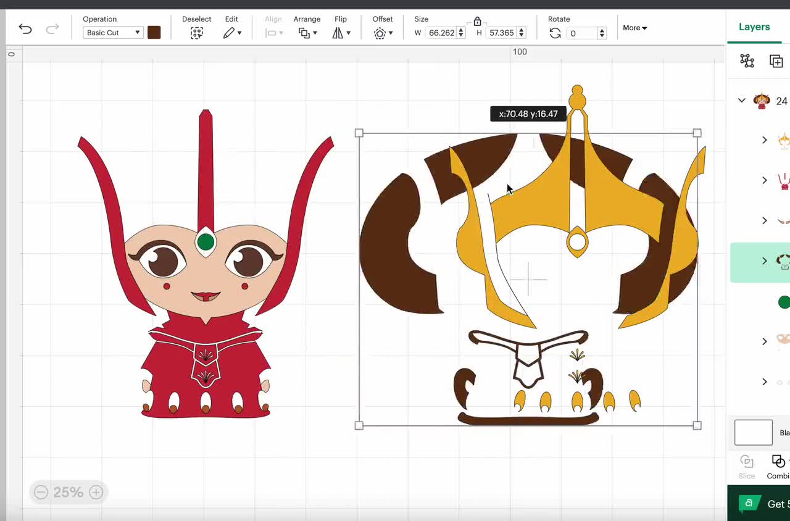Open the Flip mirror tool
The width and height of the screenshot is (790, 521).
click(338, 33)
